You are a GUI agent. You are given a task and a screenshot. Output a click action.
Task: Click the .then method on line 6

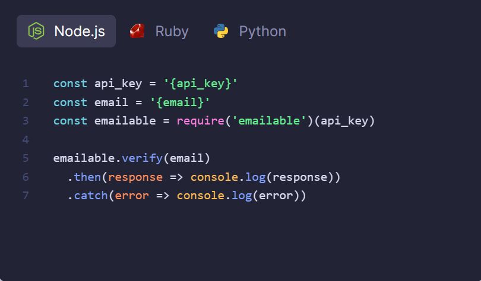[x=84, y=177]
